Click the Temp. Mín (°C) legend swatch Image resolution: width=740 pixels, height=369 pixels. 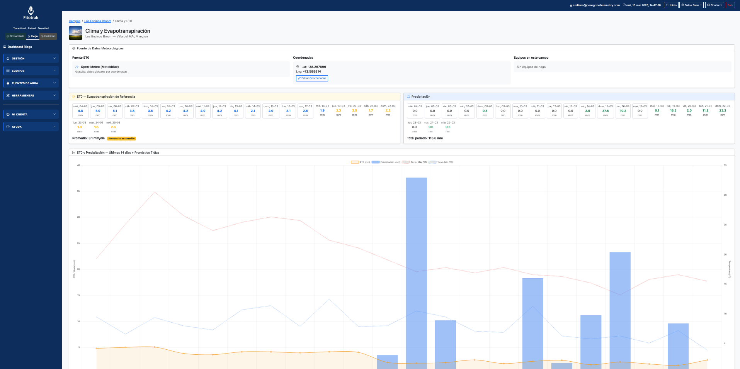432,162
